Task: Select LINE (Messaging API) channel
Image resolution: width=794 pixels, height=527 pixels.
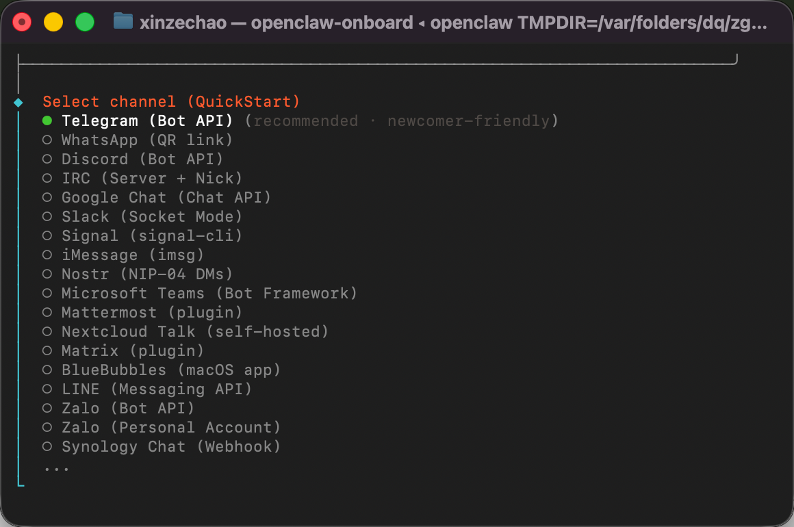Action: (x=147, y=389)
